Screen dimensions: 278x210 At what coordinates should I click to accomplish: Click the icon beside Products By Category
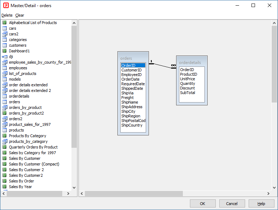point(5,136)
